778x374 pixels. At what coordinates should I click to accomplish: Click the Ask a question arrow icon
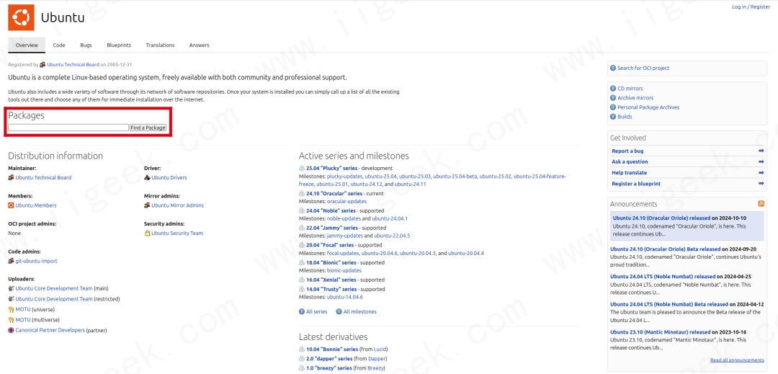coord(761,162)
